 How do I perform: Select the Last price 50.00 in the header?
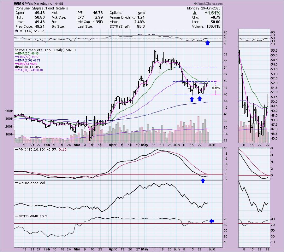click(x=215, y=22)
